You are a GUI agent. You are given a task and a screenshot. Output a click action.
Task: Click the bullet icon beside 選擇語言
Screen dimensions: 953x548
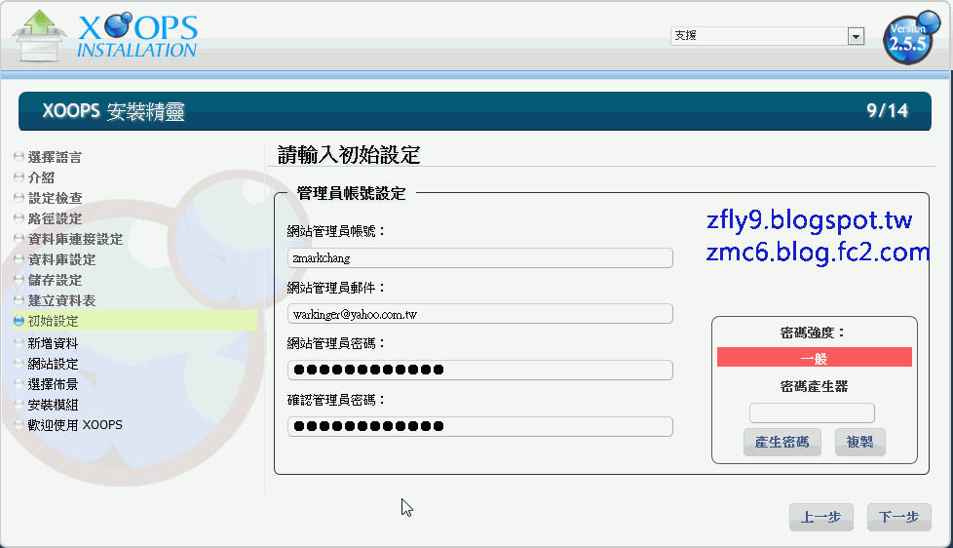point(19,157)
